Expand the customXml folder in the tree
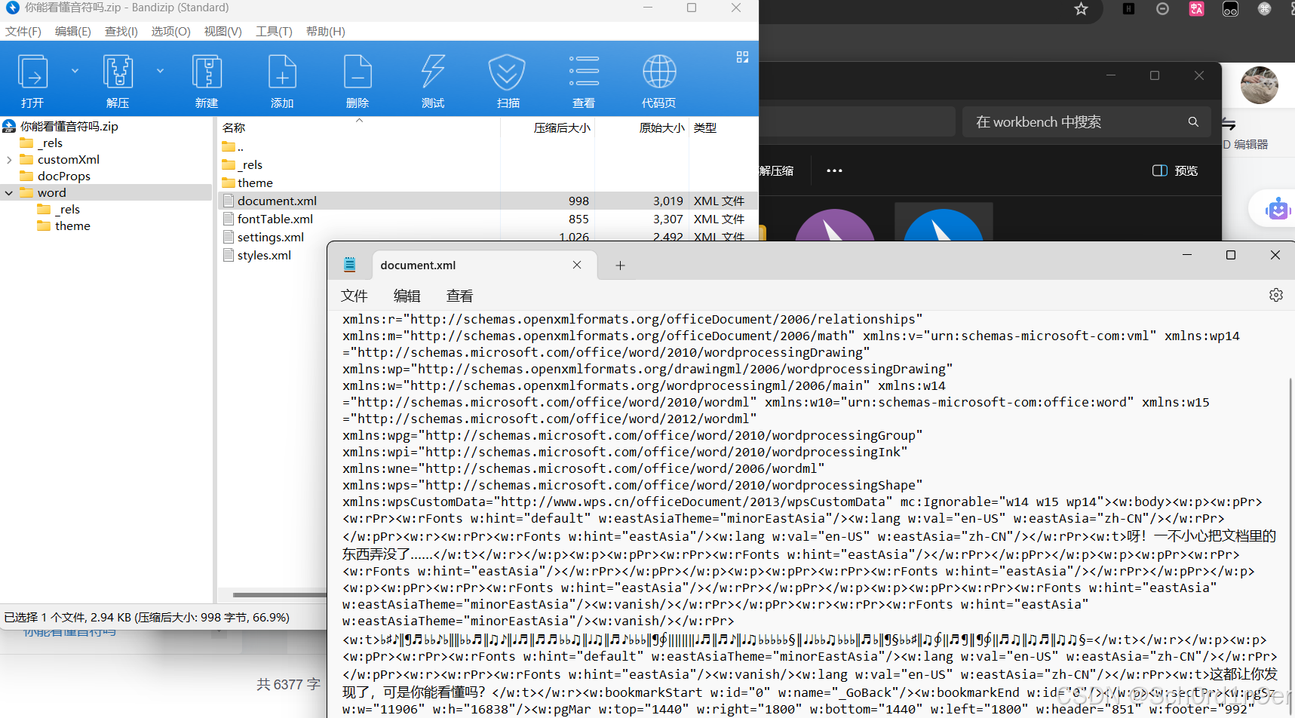The height and width of the screenshot is (718, 1295). (9, 160)
